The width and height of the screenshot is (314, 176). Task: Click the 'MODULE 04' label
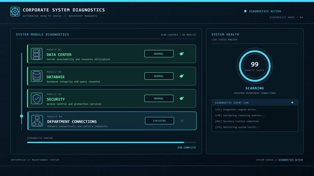click(x=55, y=117)
